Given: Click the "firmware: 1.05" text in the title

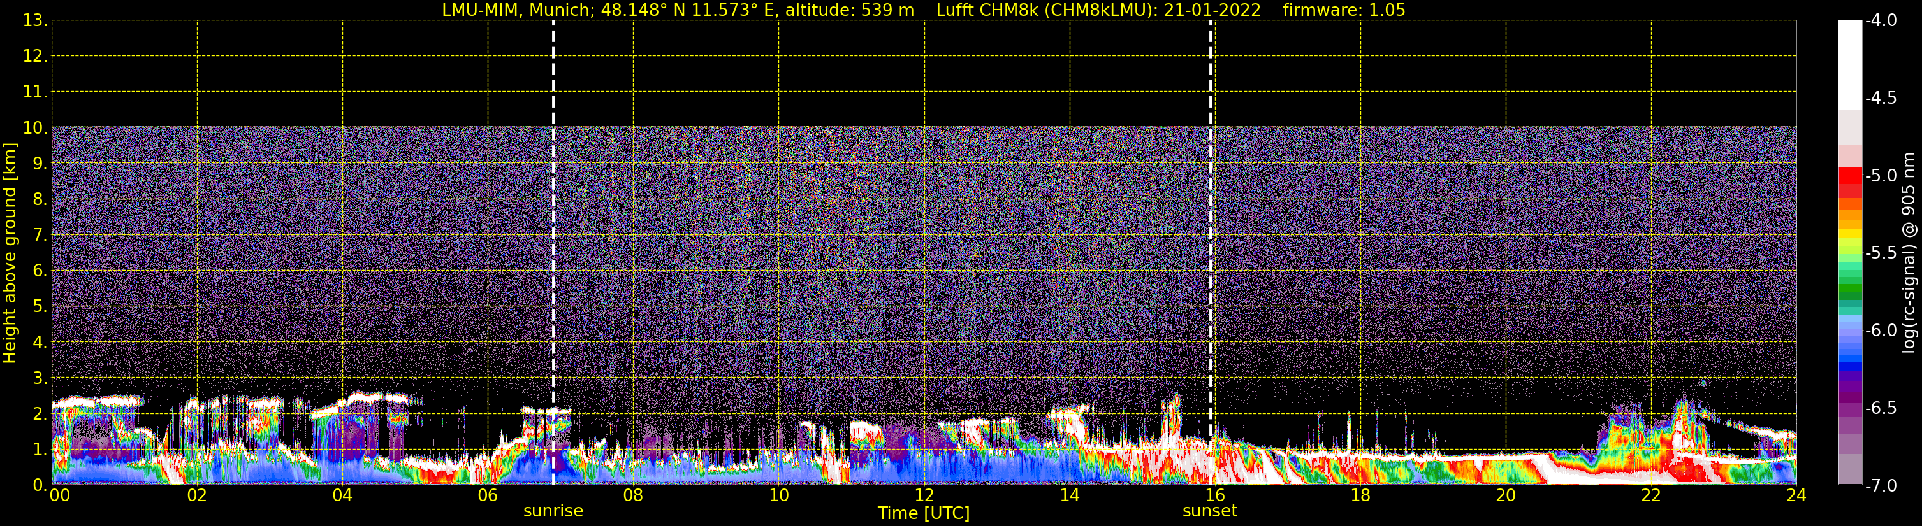Looking at the screenshot, I should (x=1344, y=10).
